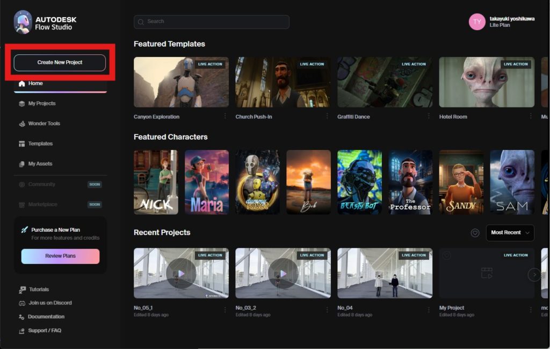The image size is (550, 349).
Task: Open Wonder Tools from the sidebar icon
Action: 21,124
